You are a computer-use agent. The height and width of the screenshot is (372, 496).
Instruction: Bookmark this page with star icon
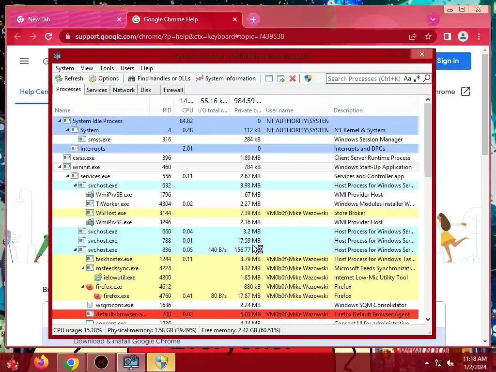(x=428, y=36)
